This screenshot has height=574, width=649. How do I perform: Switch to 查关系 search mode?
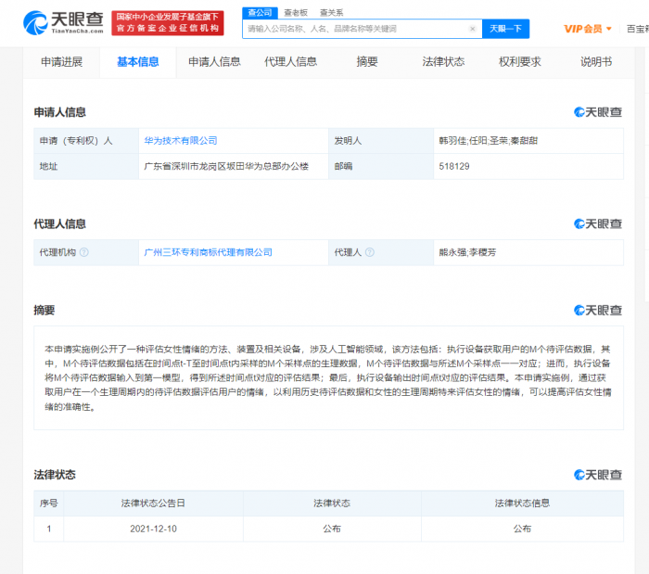click(x=331, y=12)
